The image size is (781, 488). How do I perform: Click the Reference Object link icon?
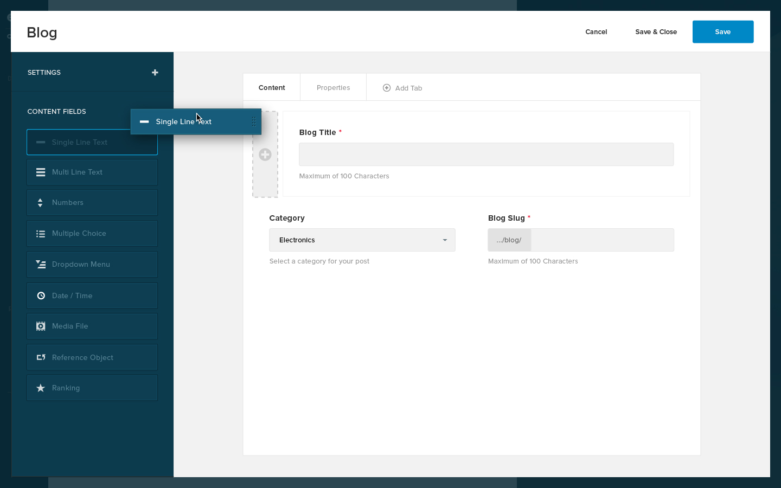click(41, 357)
